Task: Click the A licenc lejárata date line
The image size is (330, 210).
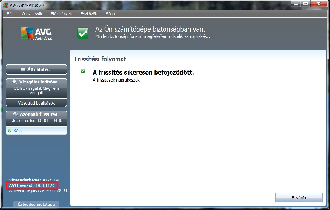Action: pyautogui.click(x=39, y=191)
